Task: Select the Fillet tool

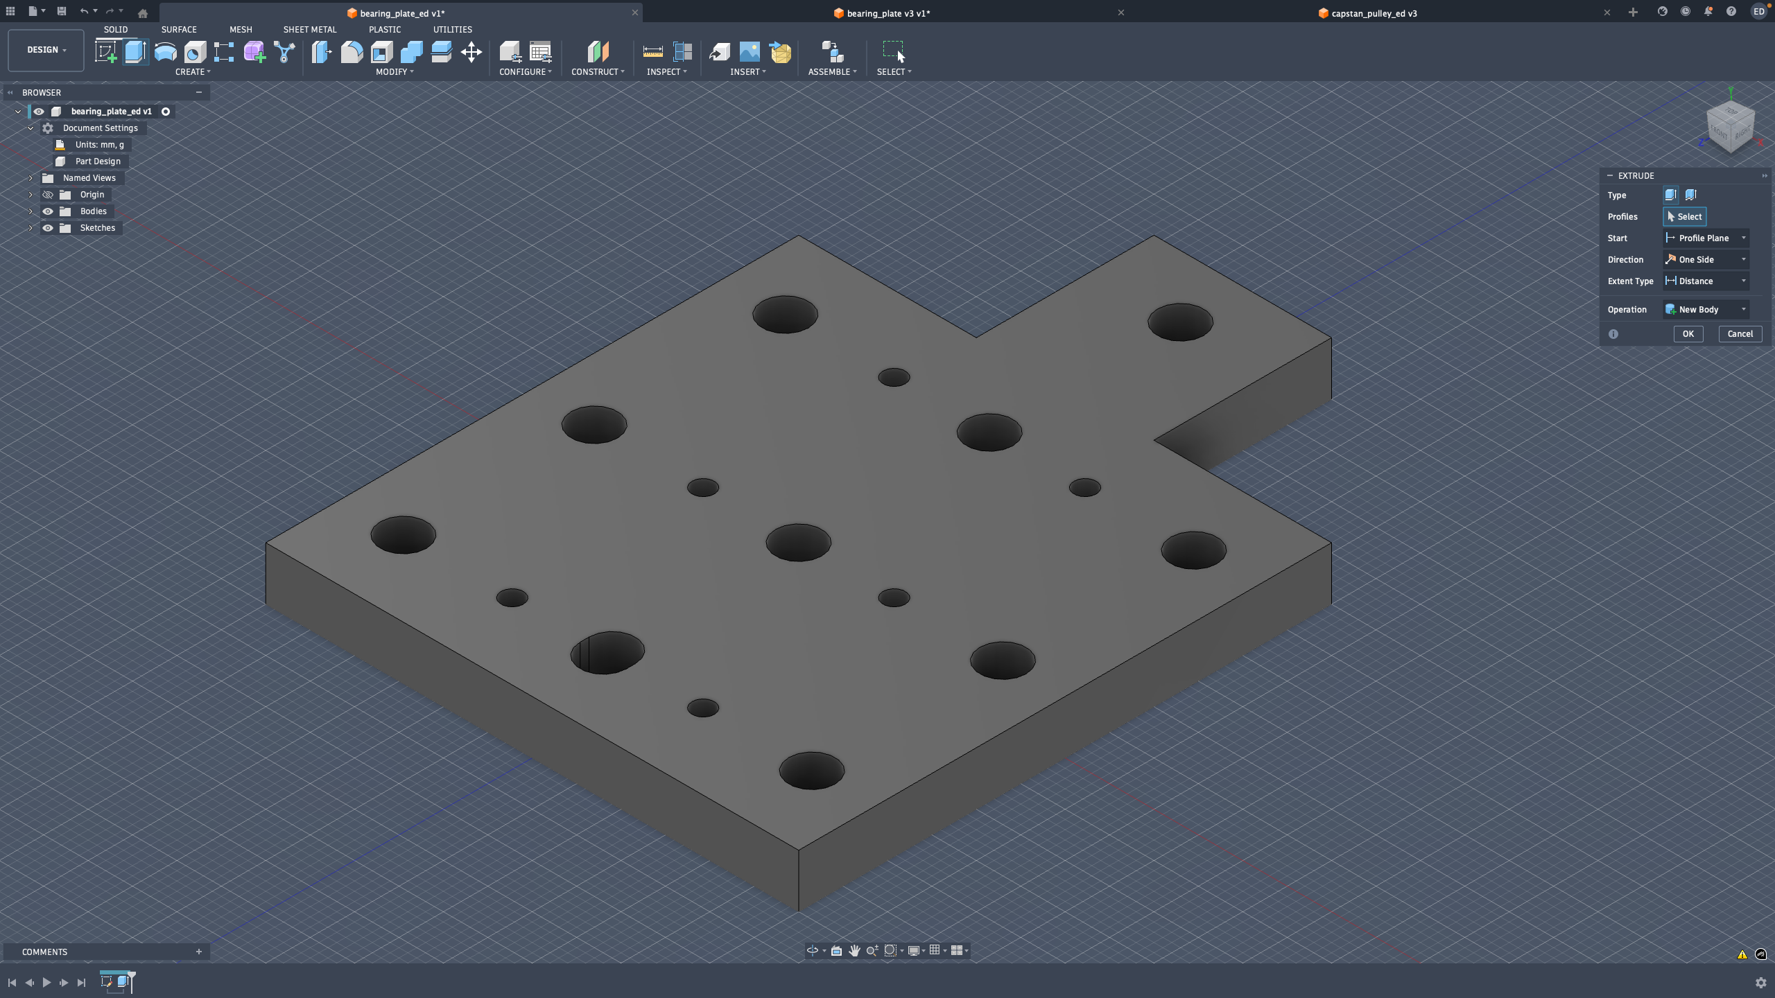Action: pyautogui.click(x=352, y=51)
